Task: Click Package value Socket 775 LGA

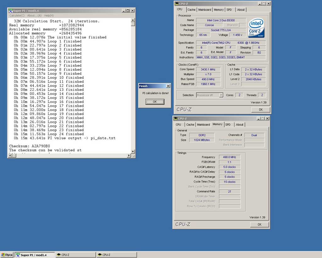Action: click(221, 30)
